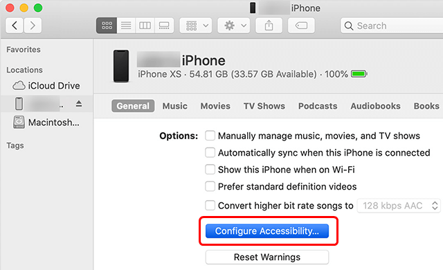Click the Share toolbar icon
Image resolution: width=443 pixels, height=270 pixels.
[269, 26]
